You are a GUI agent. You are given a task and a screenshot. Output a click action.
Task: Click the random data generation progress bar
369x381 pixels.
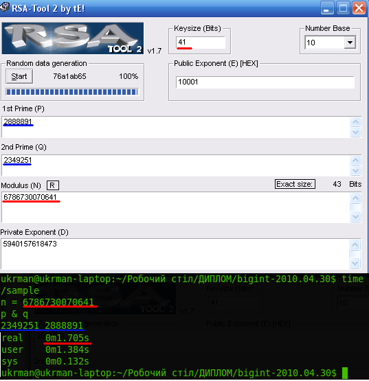[72, 92]
